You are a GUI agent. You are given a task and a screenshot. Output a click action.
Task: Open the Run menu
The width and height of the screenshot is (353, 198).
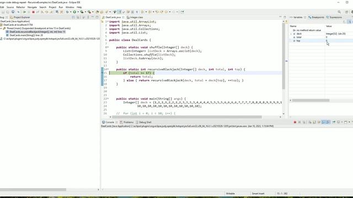(61, 7)
